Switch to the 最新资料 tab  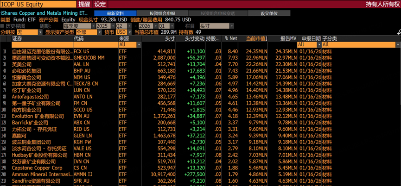coord(115,13)
